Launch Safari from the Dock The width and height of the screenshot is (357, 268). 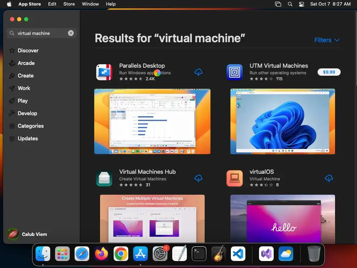pyautogui.click(x=82, y=254)
